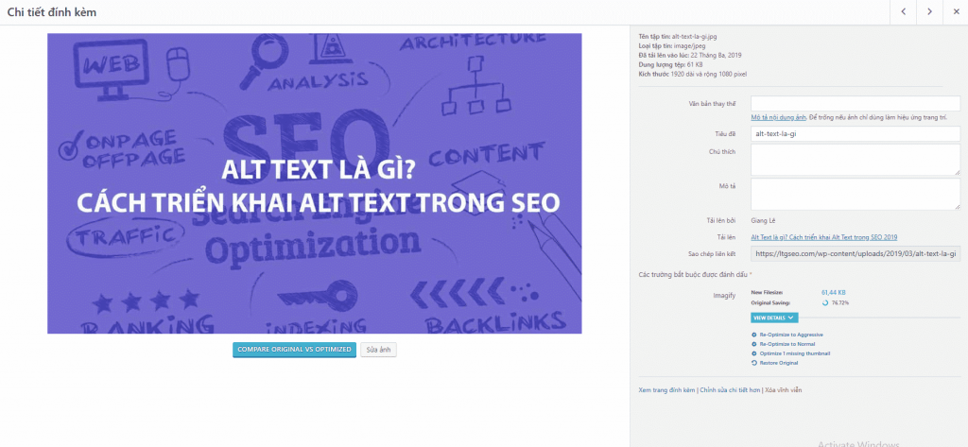Screen dimensions: 968x447
Task: Open Xem trang đính kèm link
Action: coord(666,390)
